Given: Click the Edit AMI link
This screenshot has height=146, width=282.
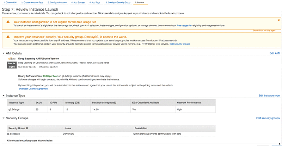Looking at the screenshot, I should click(x=274, y=53).
